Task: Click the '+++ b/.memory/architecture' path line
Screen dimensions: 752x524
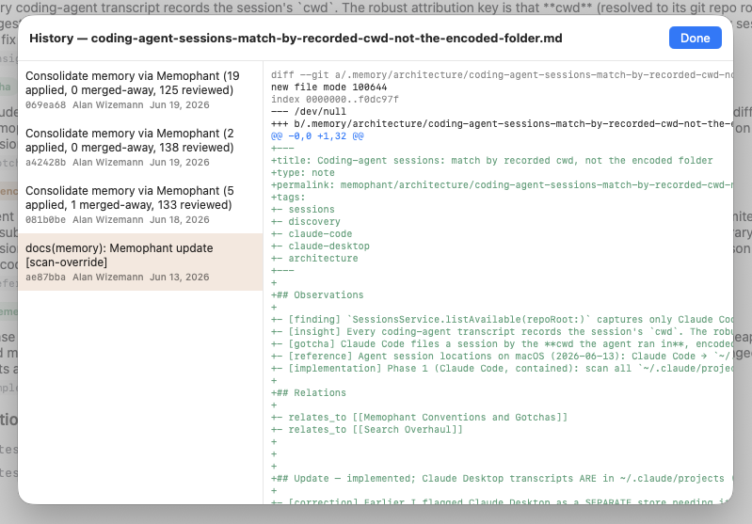Action: tap(502, 123)
